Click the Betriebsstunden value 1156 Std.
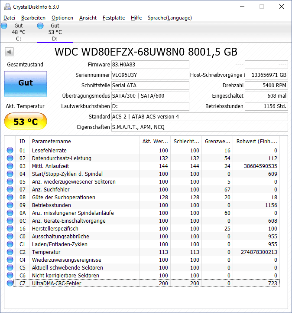The width and height of the screenshot is (292, 313). point(266,106)
